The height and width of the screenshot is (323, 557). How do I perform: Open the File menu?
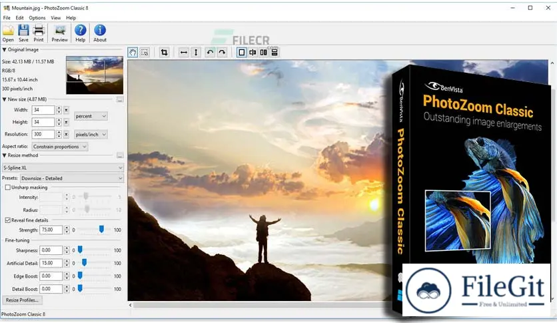tap(7, 18)
